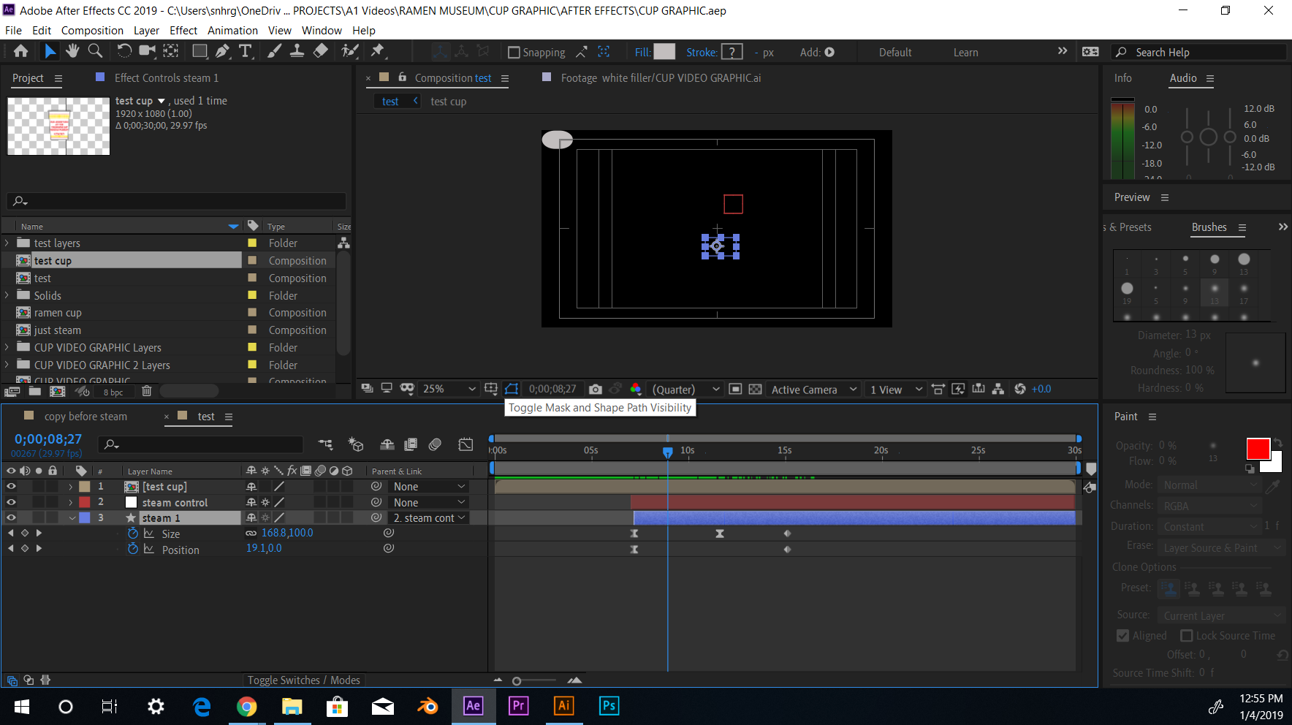The width and height of the screenshot is (1292, 725).
Task: Click the current time 0;00;08;27 display
Action: pyautogui.click(x=48, y=439)
